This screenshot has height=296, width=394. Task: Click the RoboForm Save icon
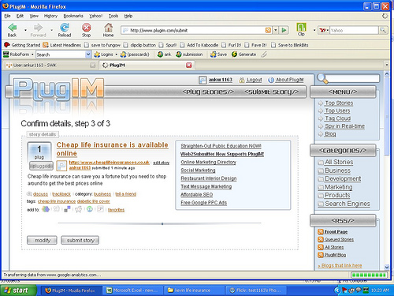[x=213, y=54]
